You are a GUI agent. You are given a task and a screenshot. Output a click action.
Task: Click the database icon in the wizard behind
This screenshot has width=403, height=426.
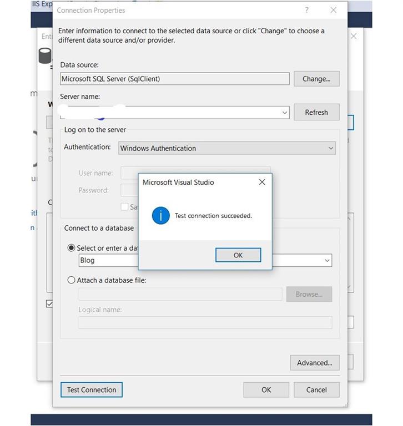click(45, 55)
